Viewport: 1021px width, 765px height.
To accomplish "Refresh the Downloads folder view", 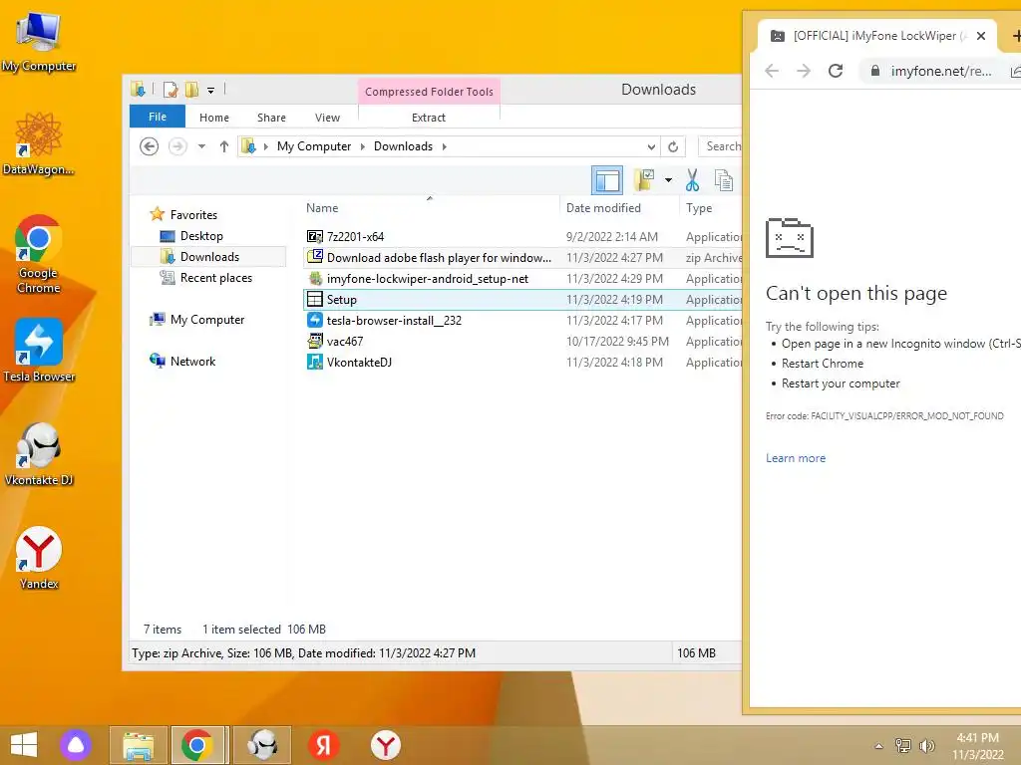I will pyautogui.click(x=673, y=147).
